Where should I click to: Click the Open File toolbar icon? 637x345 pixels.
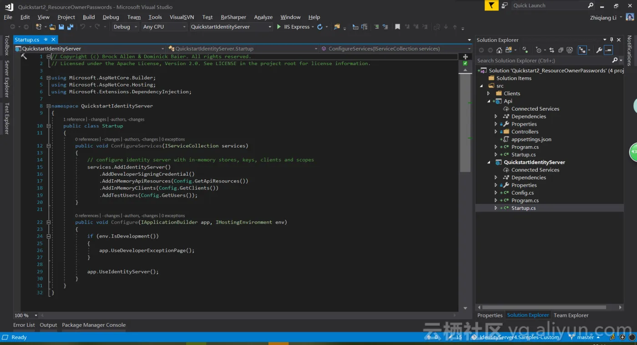pyautogui.click(x=52, y=27)
